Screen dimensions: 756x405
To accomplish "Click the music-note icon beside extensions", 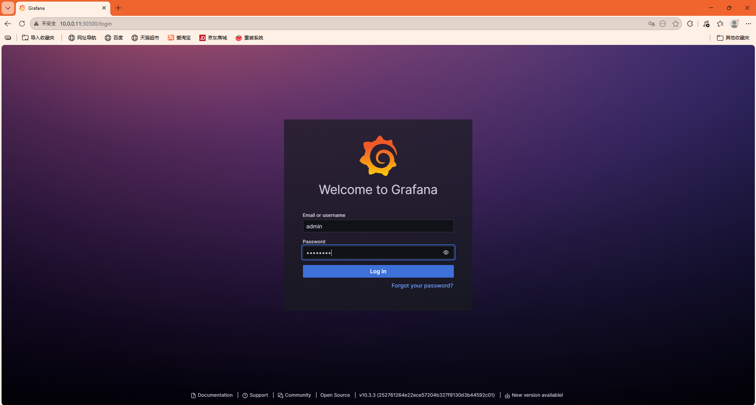I will click(x=706, y=24).
